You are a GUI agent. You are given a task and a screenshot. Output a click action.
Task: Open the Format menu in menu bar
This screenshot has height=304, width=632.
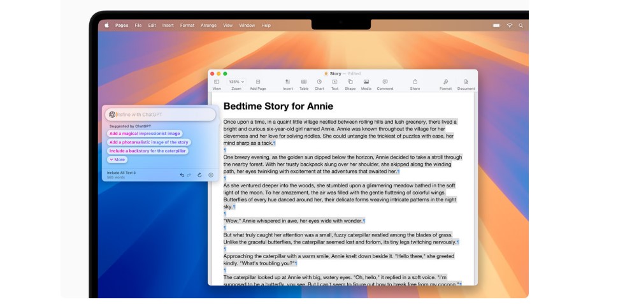tap(187, 25)
